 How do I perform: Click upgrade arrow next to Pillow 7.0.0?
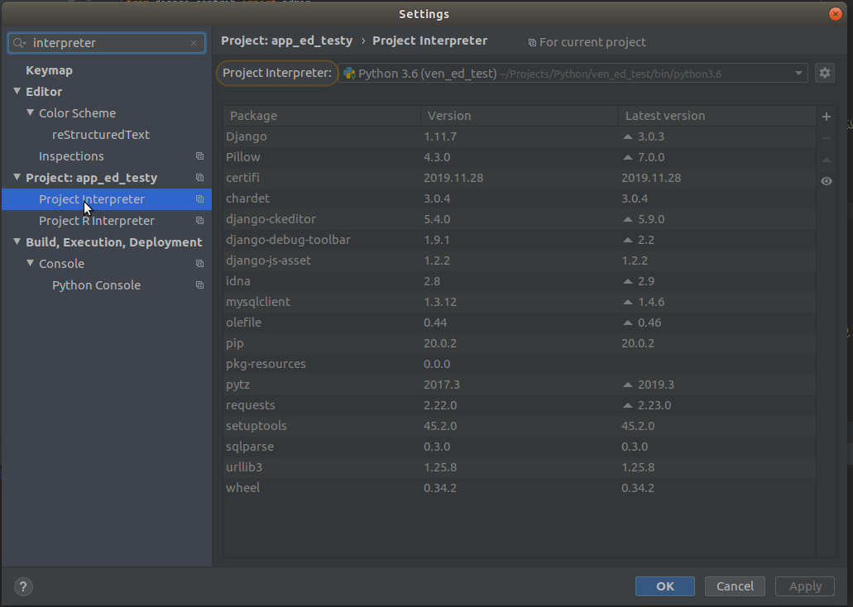(x=628, y=157)
